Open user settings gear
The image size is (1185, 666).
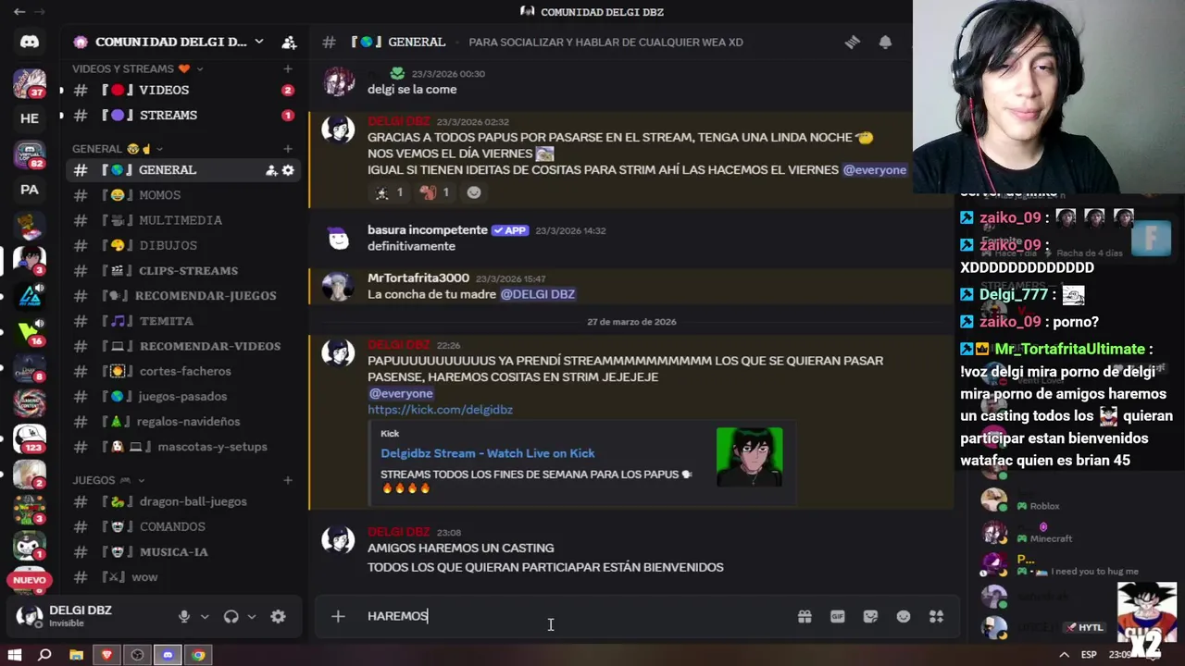tap(278, 616)
